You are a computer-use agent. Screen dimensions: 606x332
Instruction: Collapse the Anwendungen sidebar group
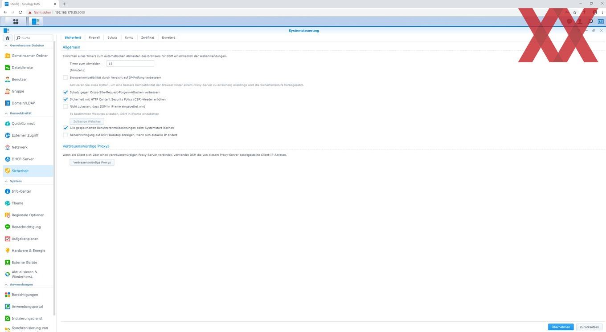pyautogui.click(x=6, y=284)
